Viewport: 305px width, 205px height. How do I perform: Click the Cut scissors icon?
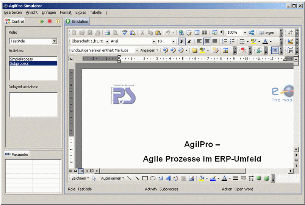142,33
